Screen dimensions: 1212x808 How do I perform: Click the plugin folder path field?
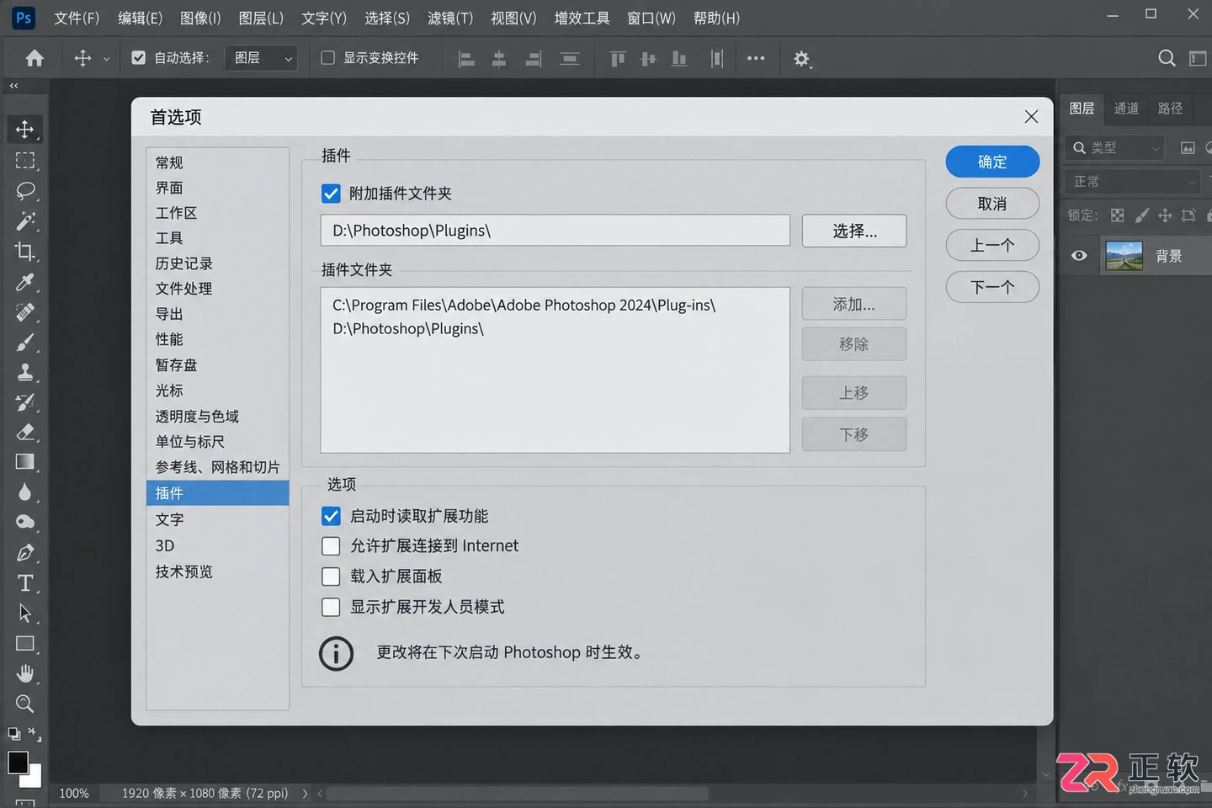point(555,231)
